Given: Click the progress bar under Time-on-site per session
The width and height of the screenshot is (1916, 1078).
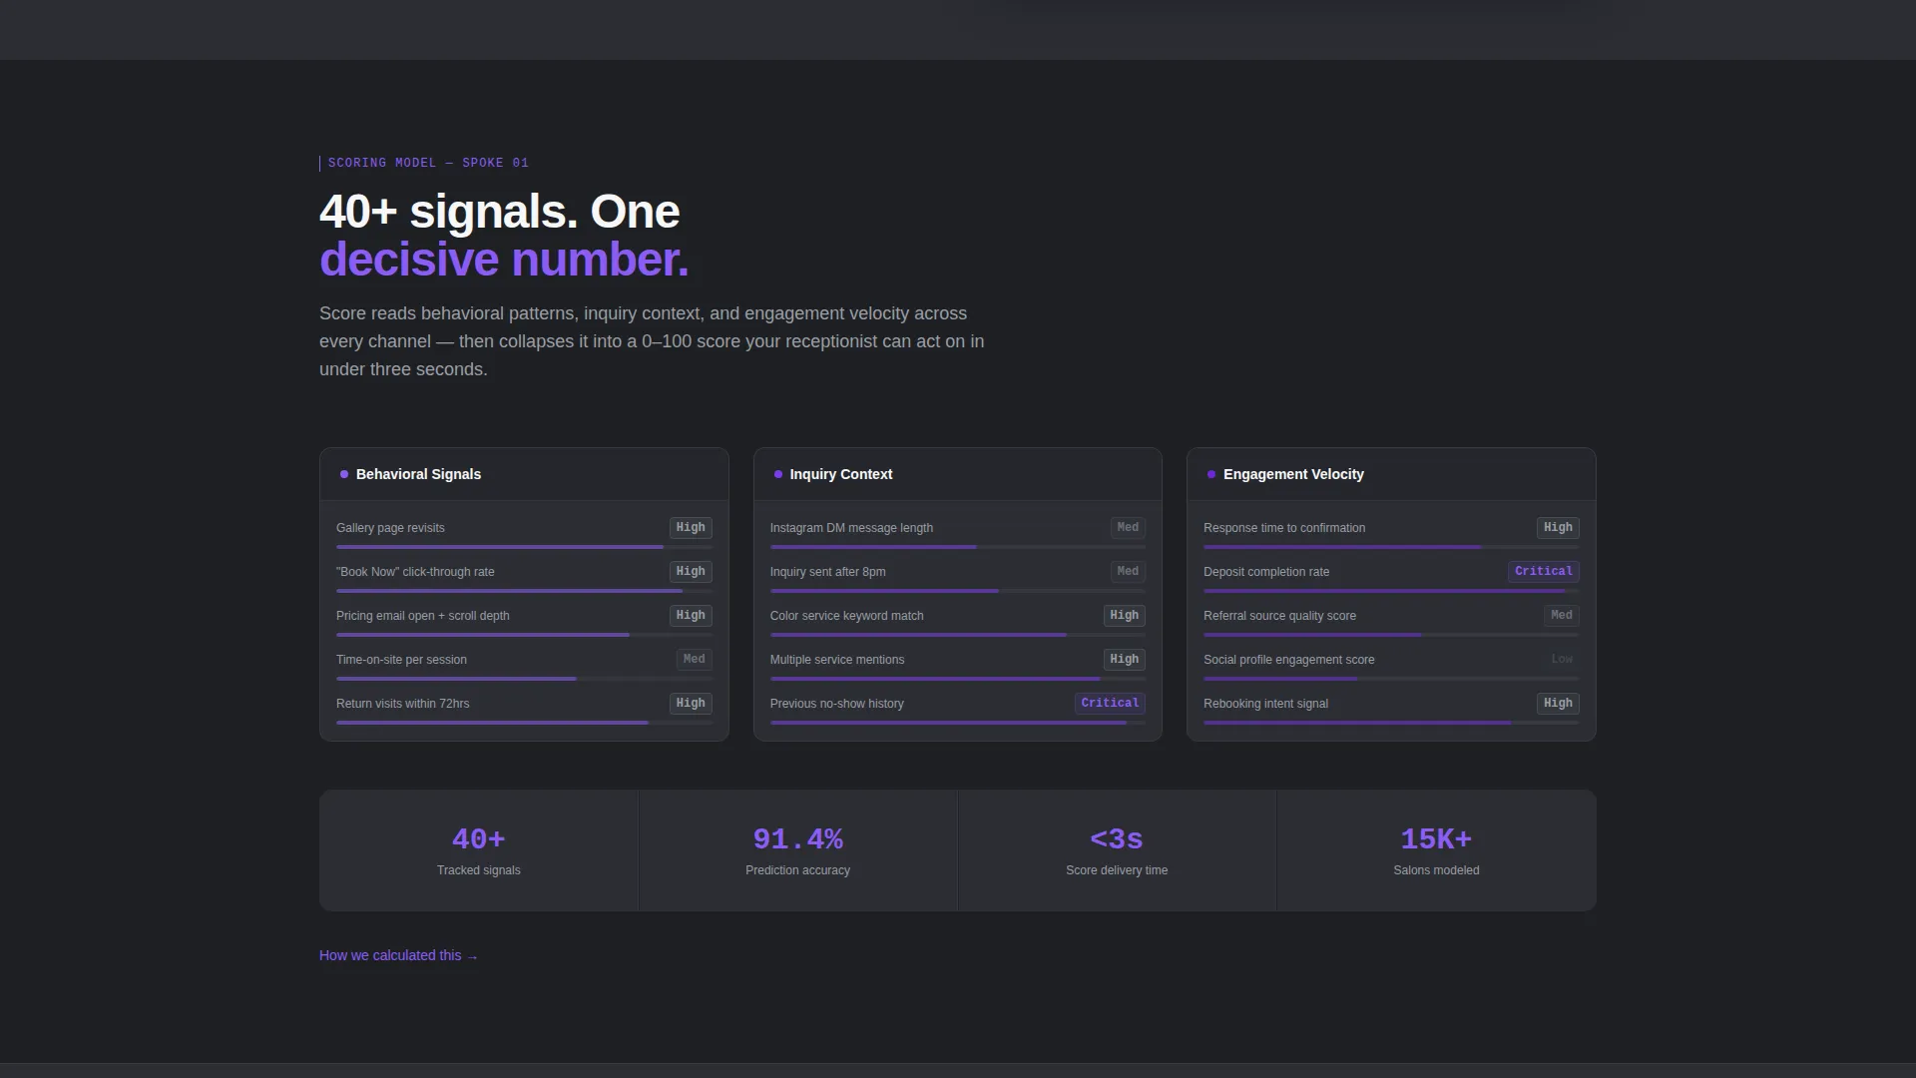Looking at the screenshot, I should click(524, 679).
